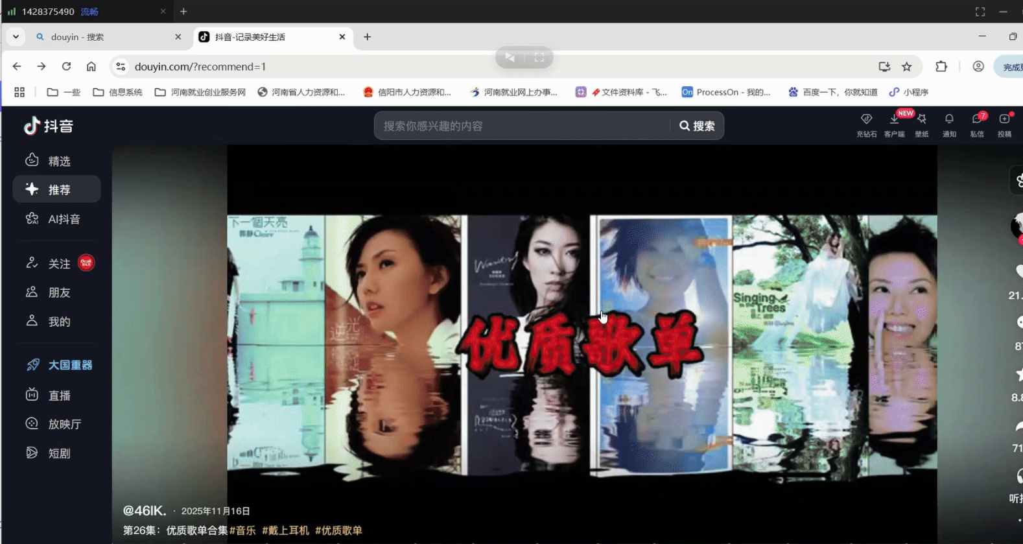Expand the tab search dropdown arrow

pyautogui.click(x=16, y=37)
